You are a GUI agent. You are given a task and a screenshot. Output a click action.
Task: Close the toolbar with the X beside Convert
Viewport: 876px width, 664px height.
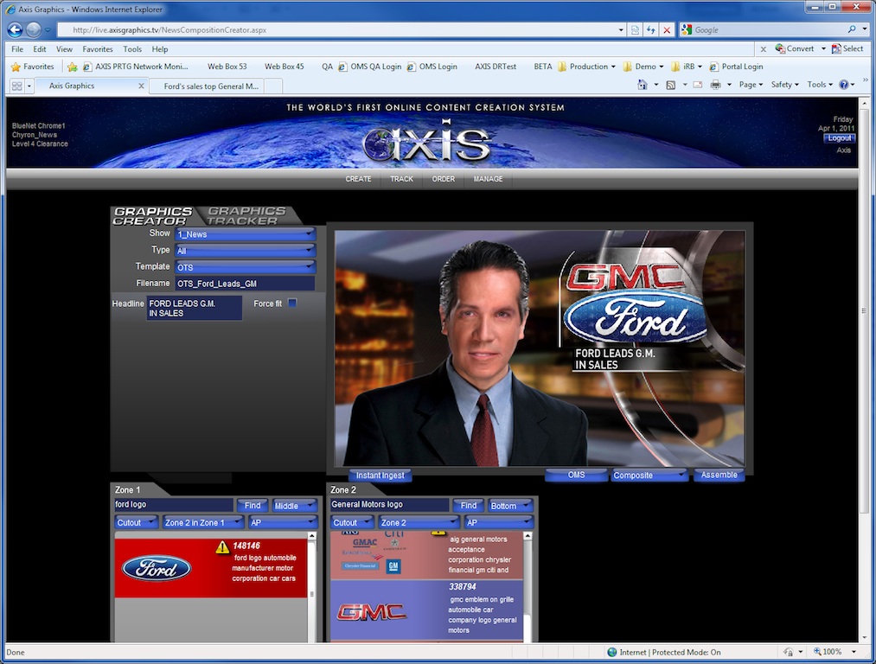click(763, 49)
